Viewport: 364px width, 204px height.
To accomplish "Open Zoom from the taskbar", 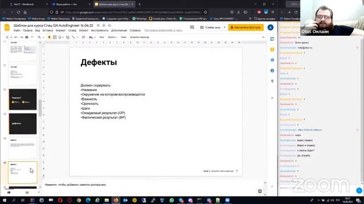I will pyautogui.click(x=227, y=200).
